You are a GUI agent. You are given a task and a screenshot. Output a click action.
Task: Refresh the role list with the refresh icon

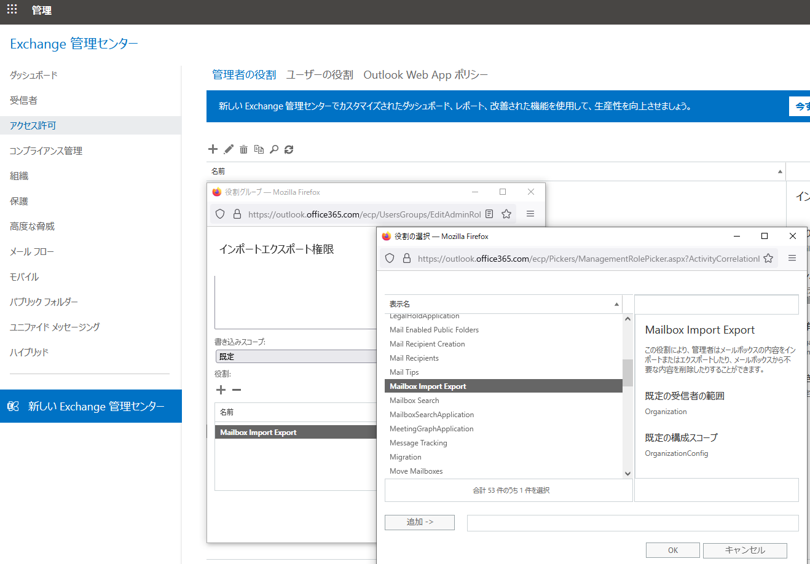[288, 149]
